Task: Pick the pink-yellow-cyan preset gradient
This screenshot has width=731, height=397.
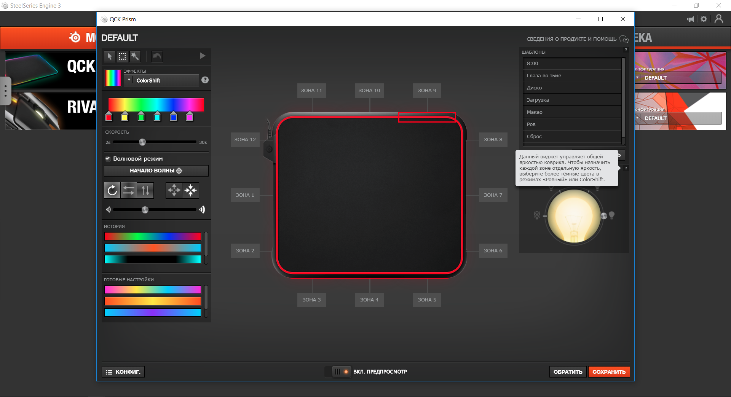Action: tap(153, 290)
